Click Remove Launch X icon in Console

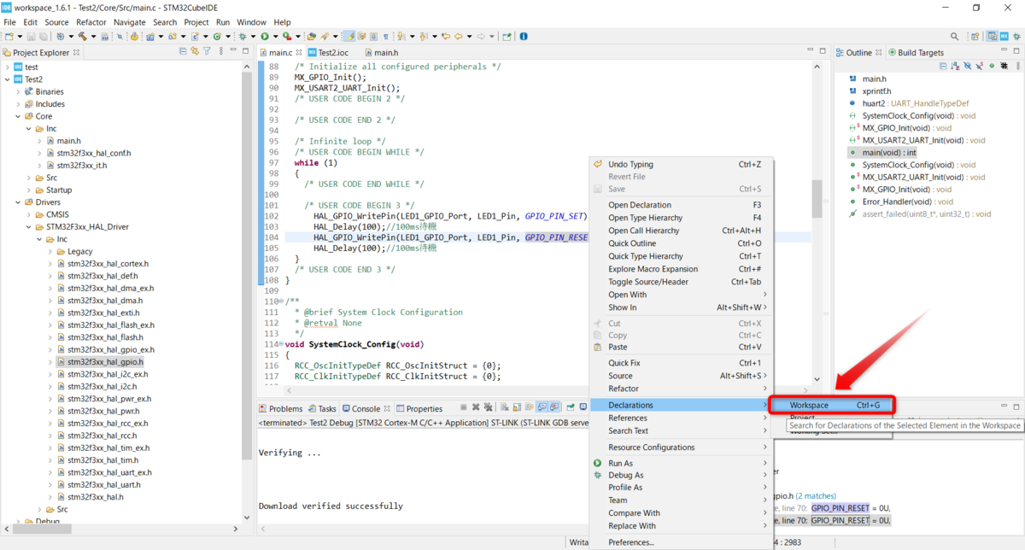476,407
